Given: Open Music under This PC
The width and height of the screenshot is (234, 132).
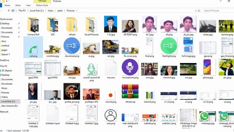Looking at the screenshot, I should [x=4, y=88].
